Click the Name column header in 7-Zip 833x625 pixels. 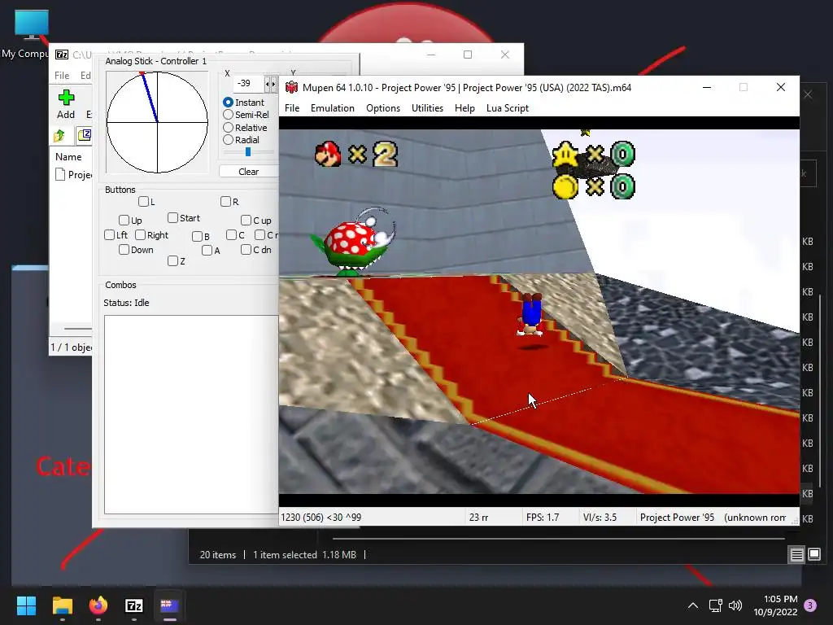tap(68, 157)
